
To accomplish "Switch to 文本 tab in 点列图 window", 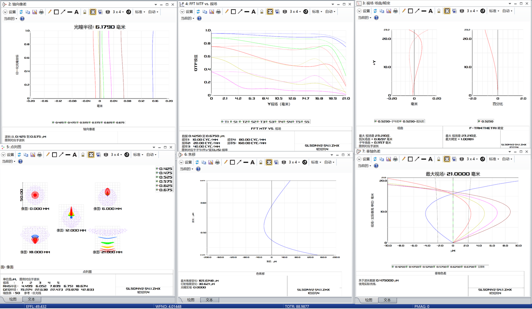I will coord(31,299).
